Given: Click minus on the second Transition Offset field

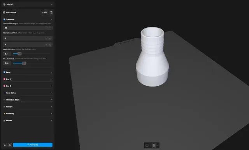Looking at the screenshot, I should [x=46, y=44].
